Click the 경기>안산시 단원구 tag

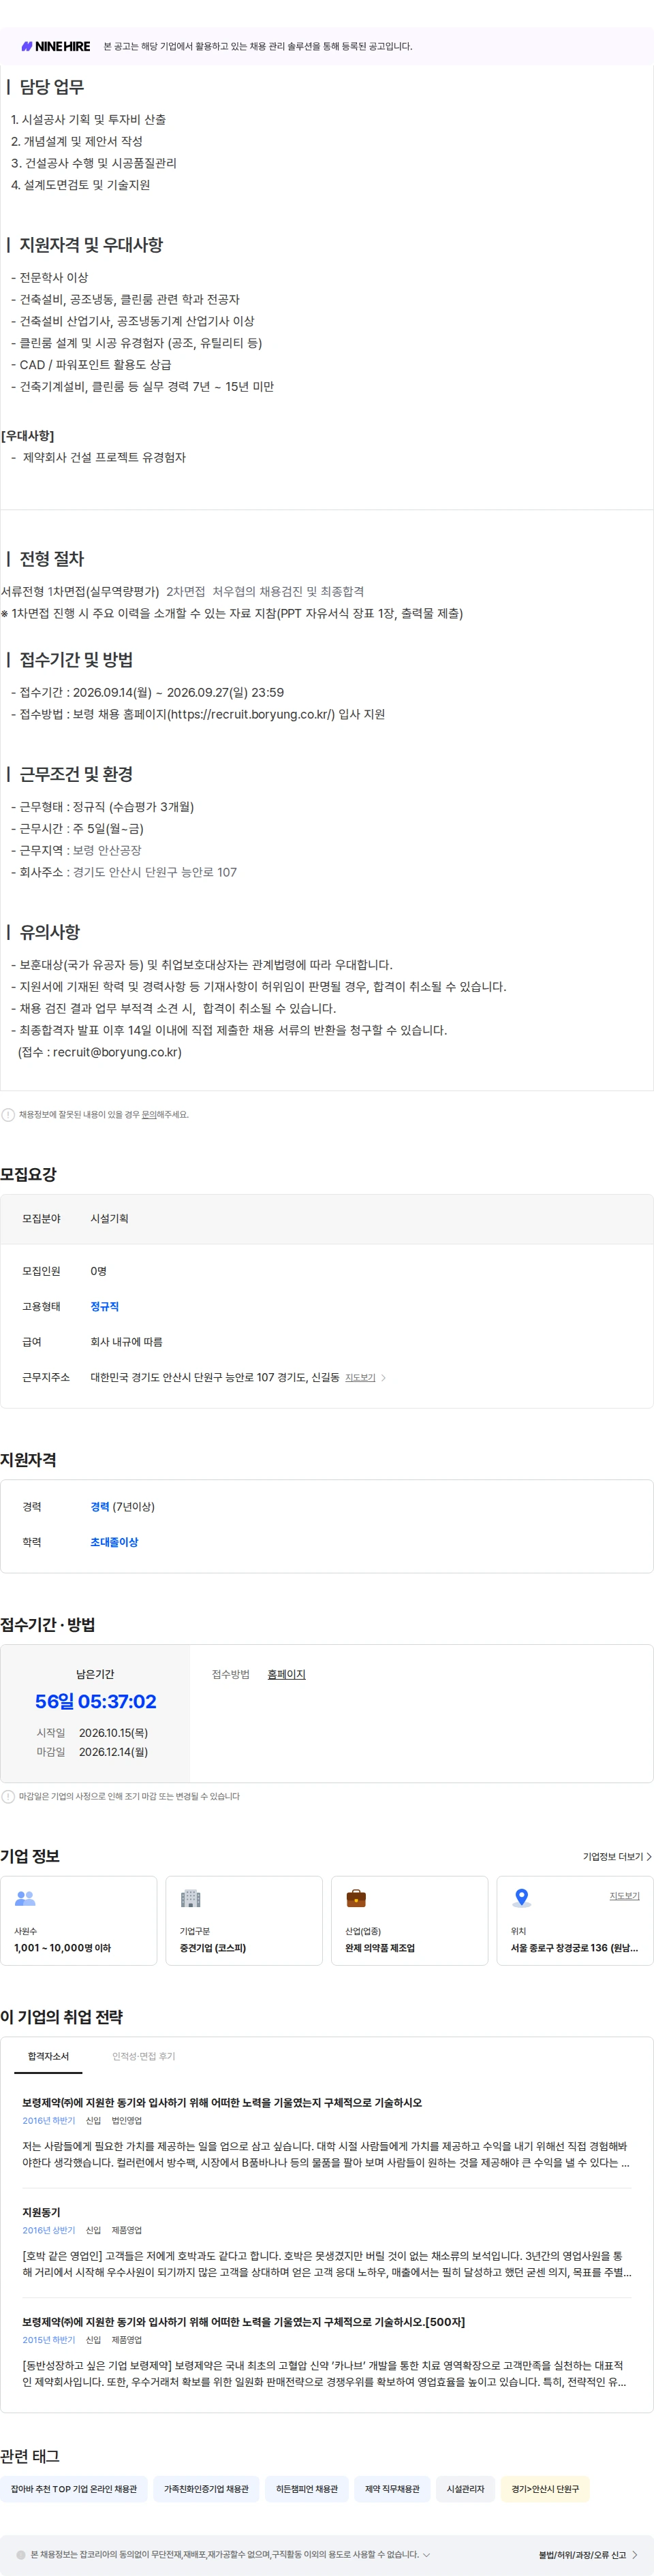click(545, 2489)
